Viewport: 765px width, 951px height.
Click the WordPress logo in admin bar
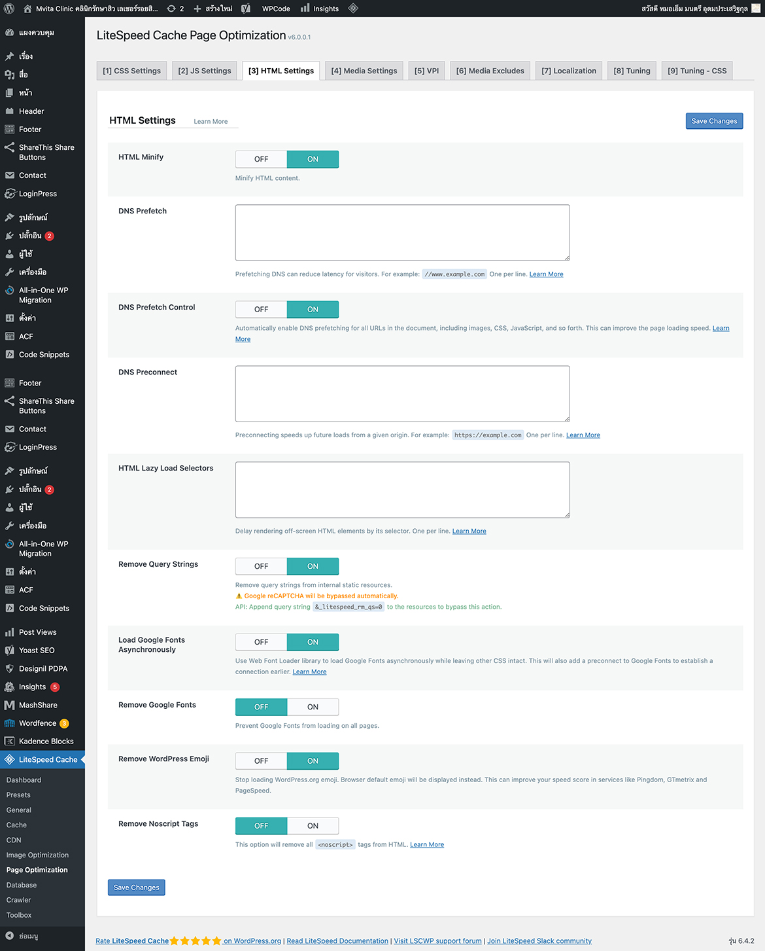[9, 9]
